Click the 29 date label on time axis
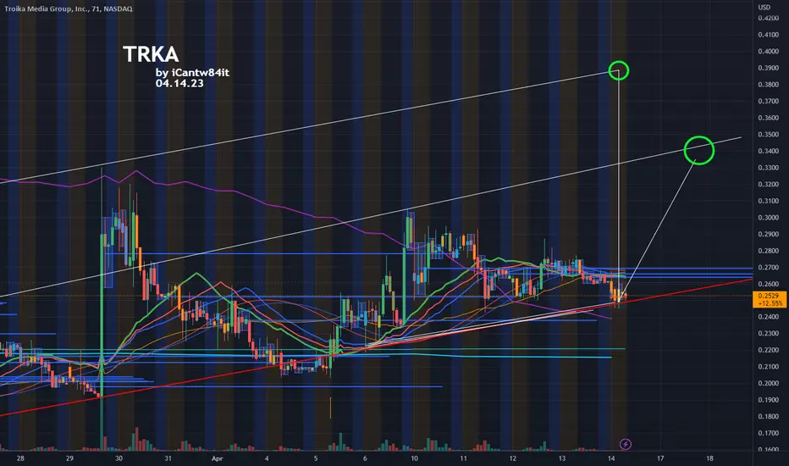This screenshot has height=466, width=789. click(69, 458)
